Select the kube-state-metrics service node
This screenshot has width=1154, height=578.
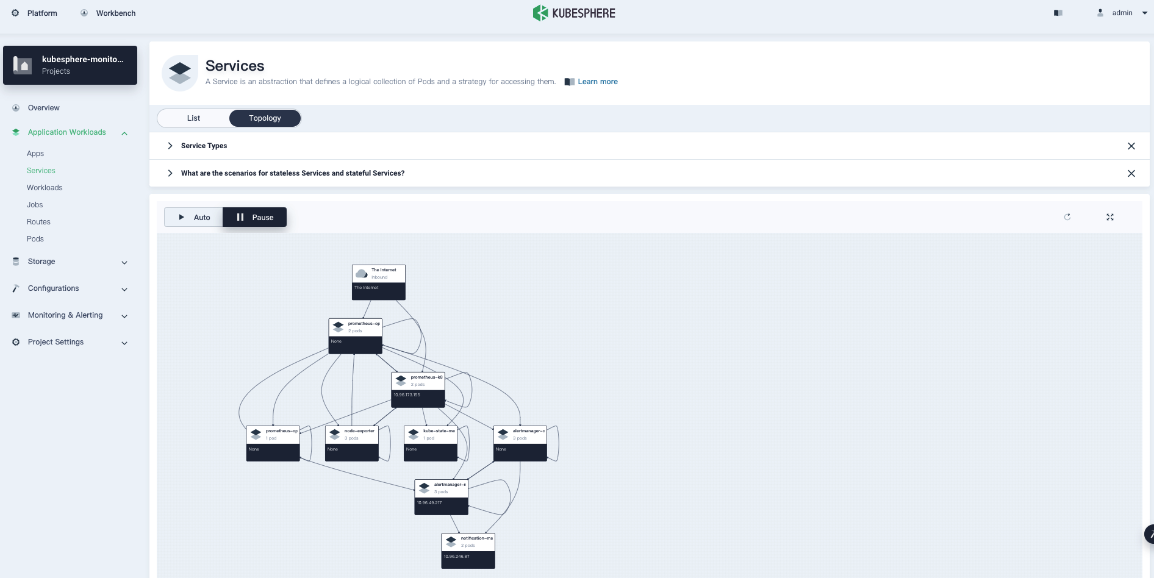point(430,443)
